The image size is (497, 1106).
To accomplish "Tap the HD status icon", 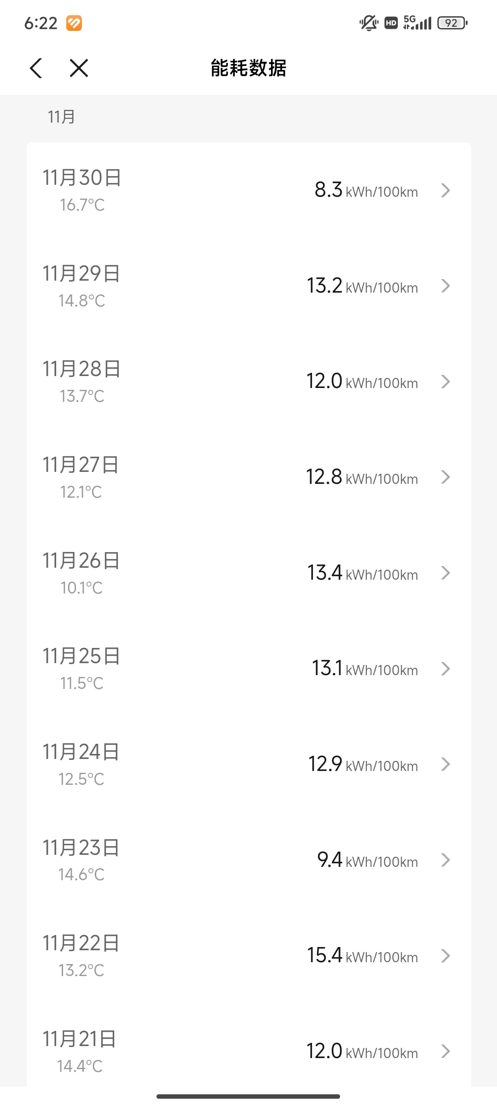I will click(391, 23).
